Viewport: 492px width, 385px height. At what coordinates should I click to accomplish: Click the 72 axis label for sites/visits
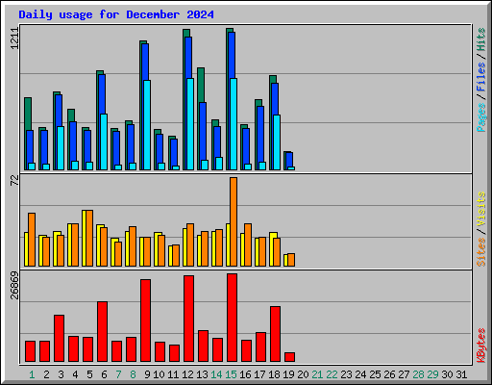pyautogui.click(x=14, y=180)
